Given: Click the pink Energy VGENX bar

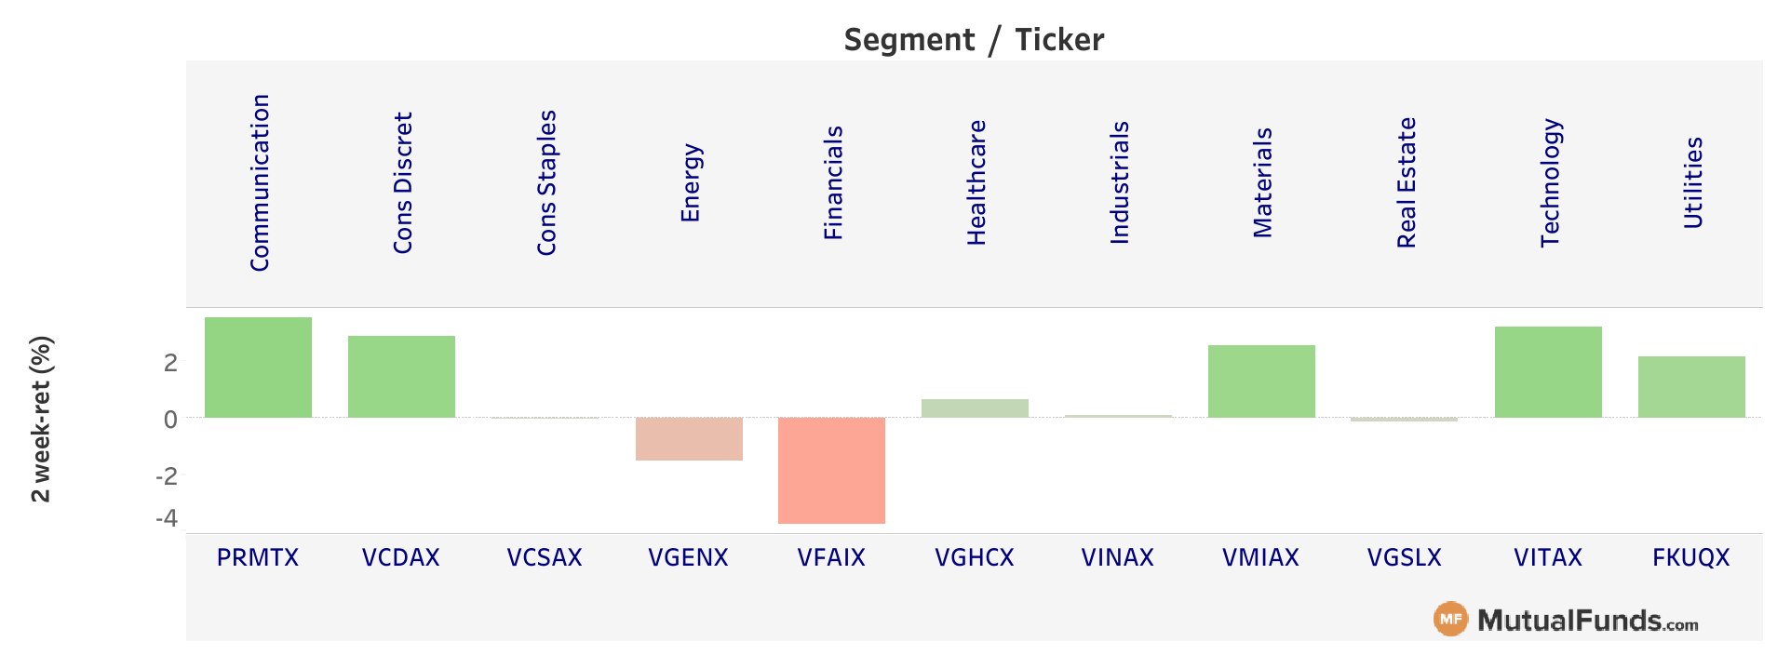Looking at the screenshot, I should click(689, 439).
